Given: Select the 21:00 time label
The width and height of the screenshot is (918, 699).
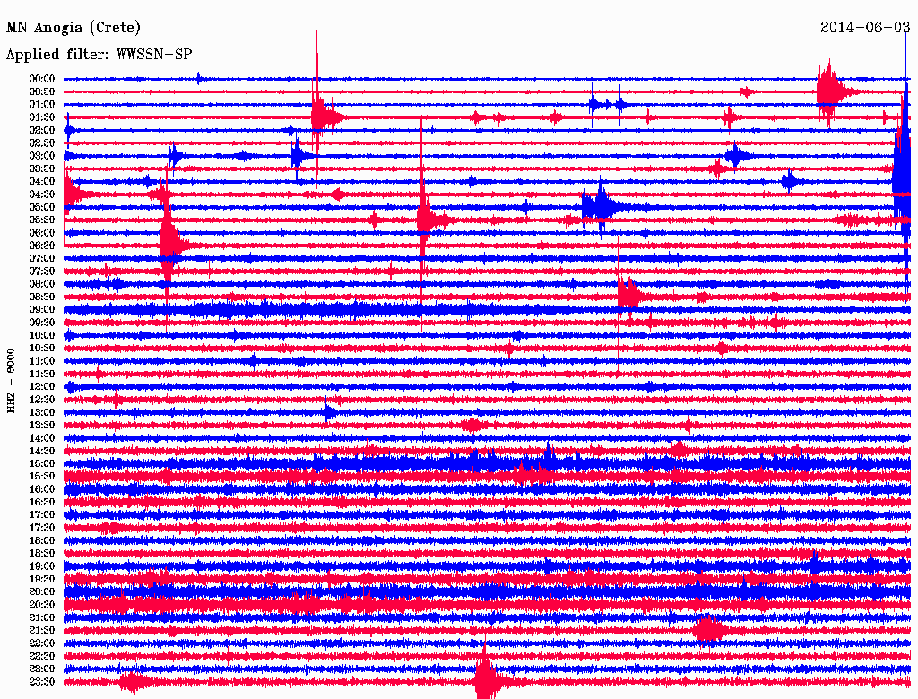Looking at the screenshot, I should click(x=42, y=617).
